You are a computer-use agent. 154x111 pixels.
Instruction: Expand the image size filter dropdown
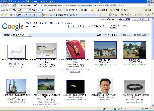[30, 35]
